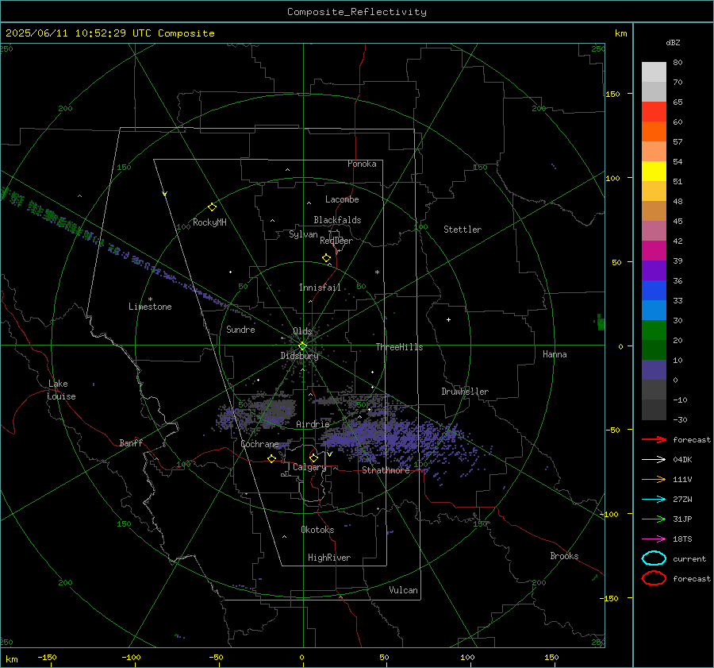
Task: Click the red forecast arrow in legend
Action: pos(654,439)
